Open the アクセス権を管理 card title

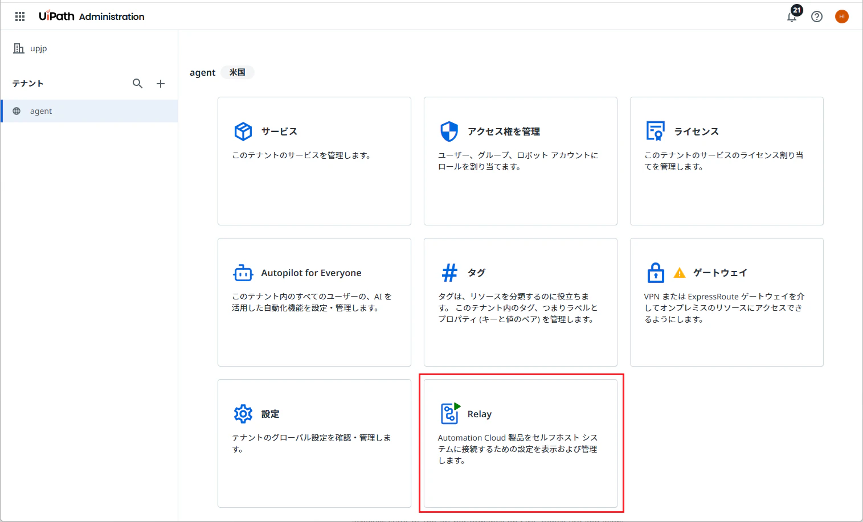(x=504, y=131)
